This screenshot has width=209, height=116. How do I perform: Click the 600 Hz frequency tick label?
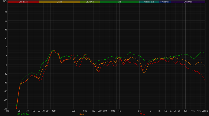pos(105,111)
